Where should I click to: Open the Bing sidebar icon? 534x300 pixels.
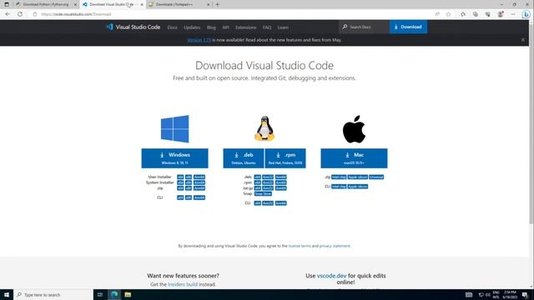pos(526,14)
